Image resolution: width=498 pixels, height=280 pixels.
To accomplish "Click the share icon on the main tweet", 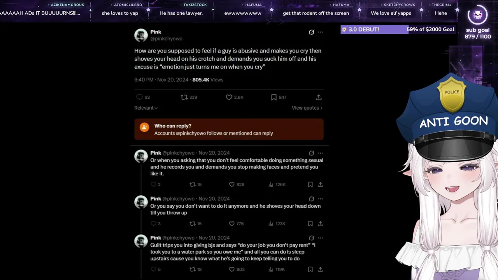I will click(x=318, y=97).
